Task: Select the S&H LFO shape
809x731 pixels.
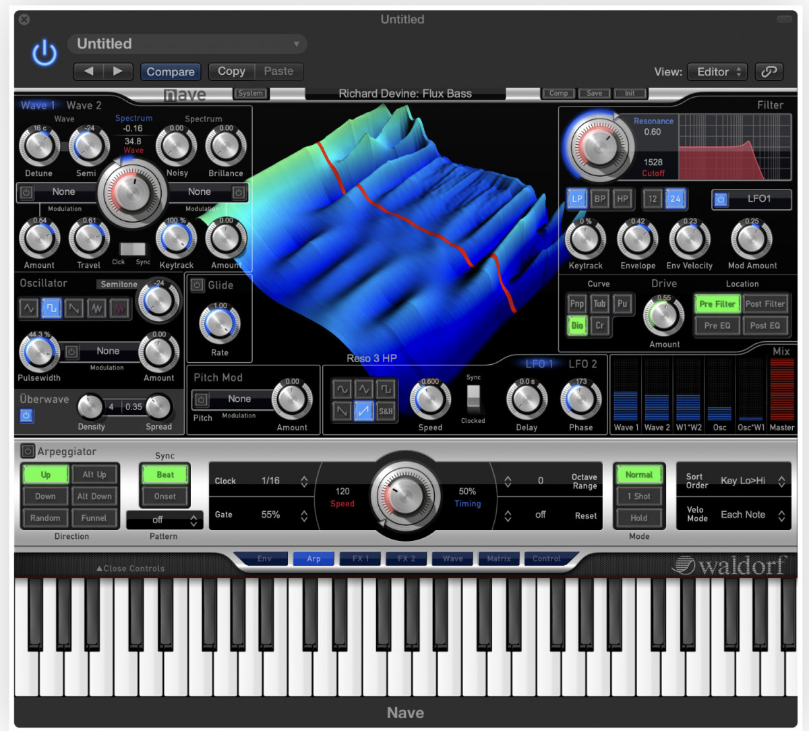Action: [386, 410]
